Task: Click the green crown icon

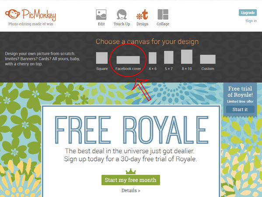Action: (131, 172)
